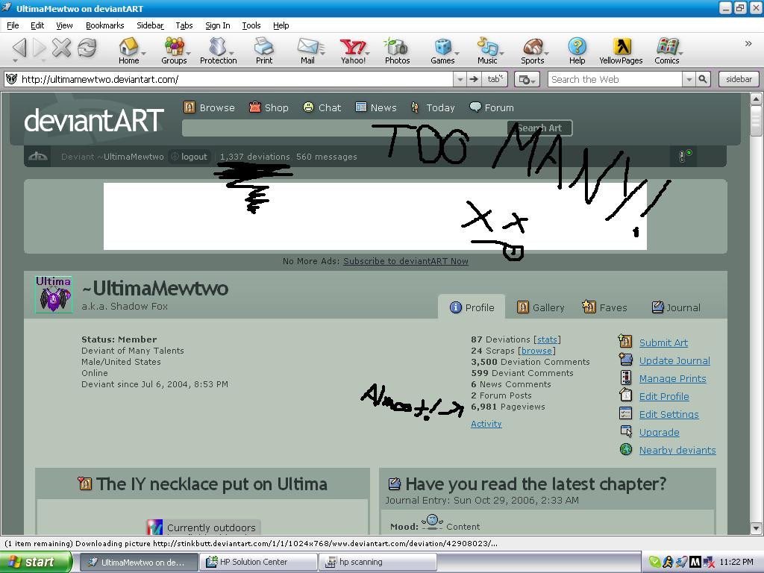Open the Photos toolbar icon
Viewport: 764px width, 573px height.
[x=397, y=51]
